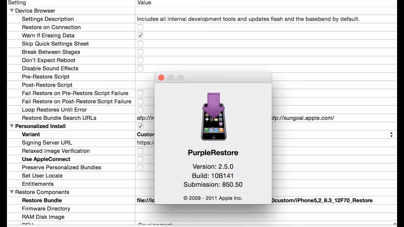This screenshot has height=227, width=404.
Task: Click the PurpleRestore app icon
Action: [213, 116]
